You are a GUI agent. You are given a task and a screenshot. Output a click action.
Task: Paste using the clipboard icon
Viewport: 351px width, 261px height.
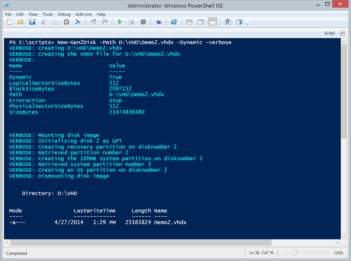[66, 22]
